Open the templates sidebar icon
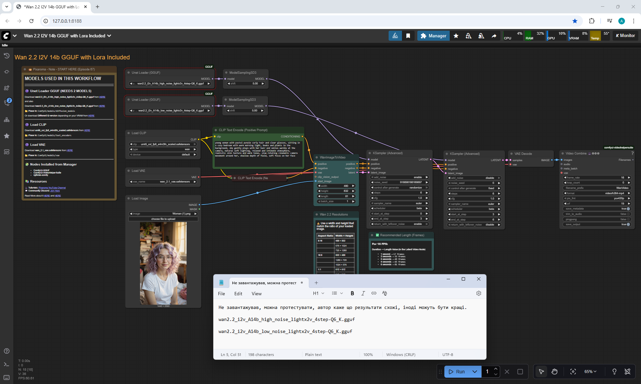This screenshot has width=641, height=384. 7,152
